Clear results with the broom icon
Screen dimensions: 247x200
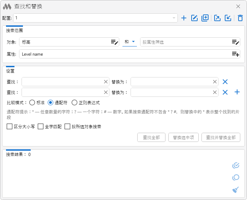point(236,190)
